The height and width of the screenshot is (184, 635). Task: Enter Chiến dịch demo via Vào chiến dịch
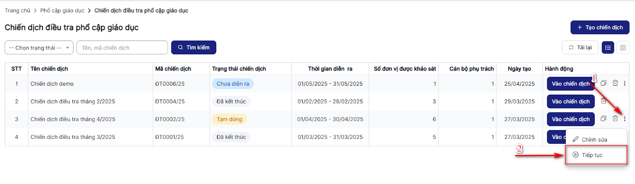(570, 84)
